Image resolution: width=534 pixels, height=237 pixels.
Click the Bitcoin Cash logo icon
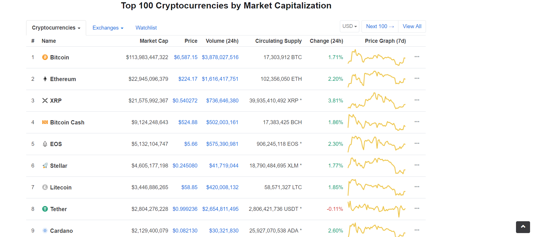pos(45,122)
